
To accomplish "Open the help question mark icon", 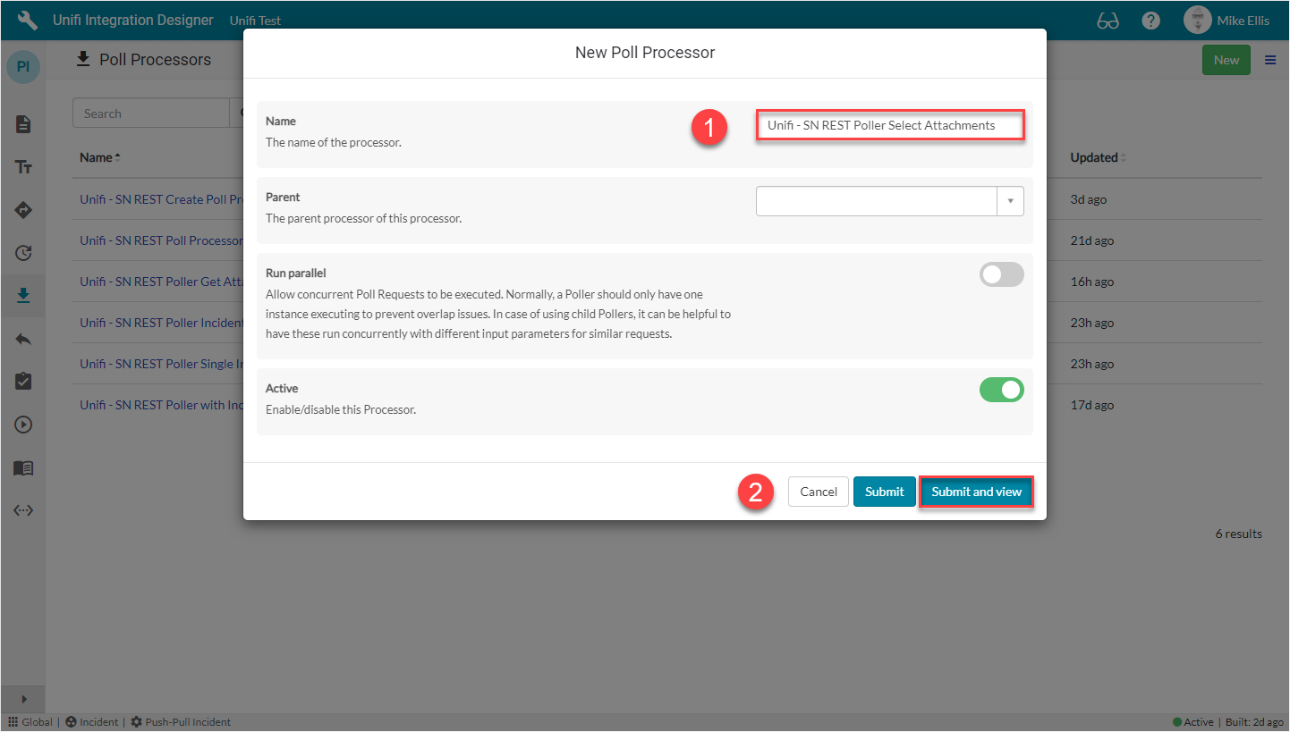I will pos(1150,20).
